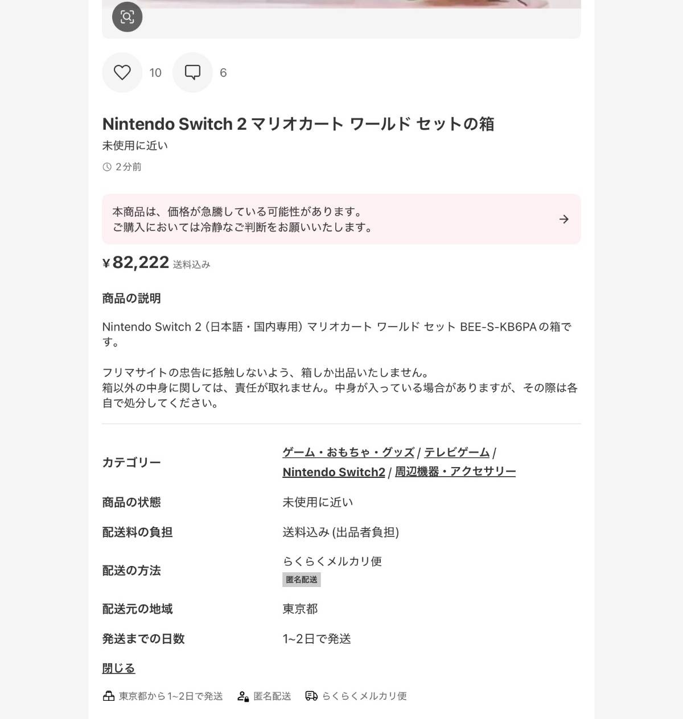
Task: Like the item with heart icon
Action: coord(122,72)
